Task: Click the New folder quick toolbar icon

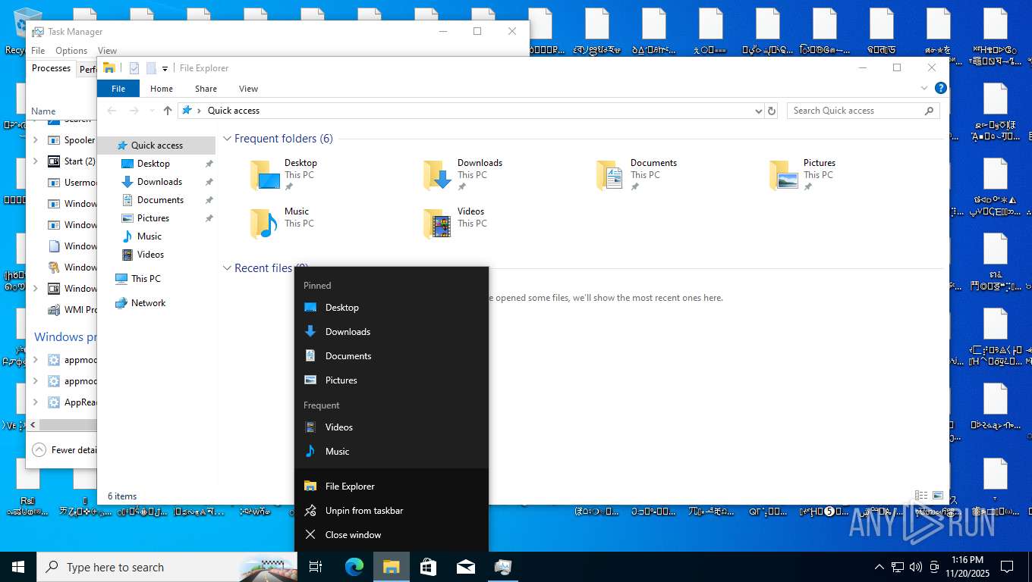Action: 151,68
